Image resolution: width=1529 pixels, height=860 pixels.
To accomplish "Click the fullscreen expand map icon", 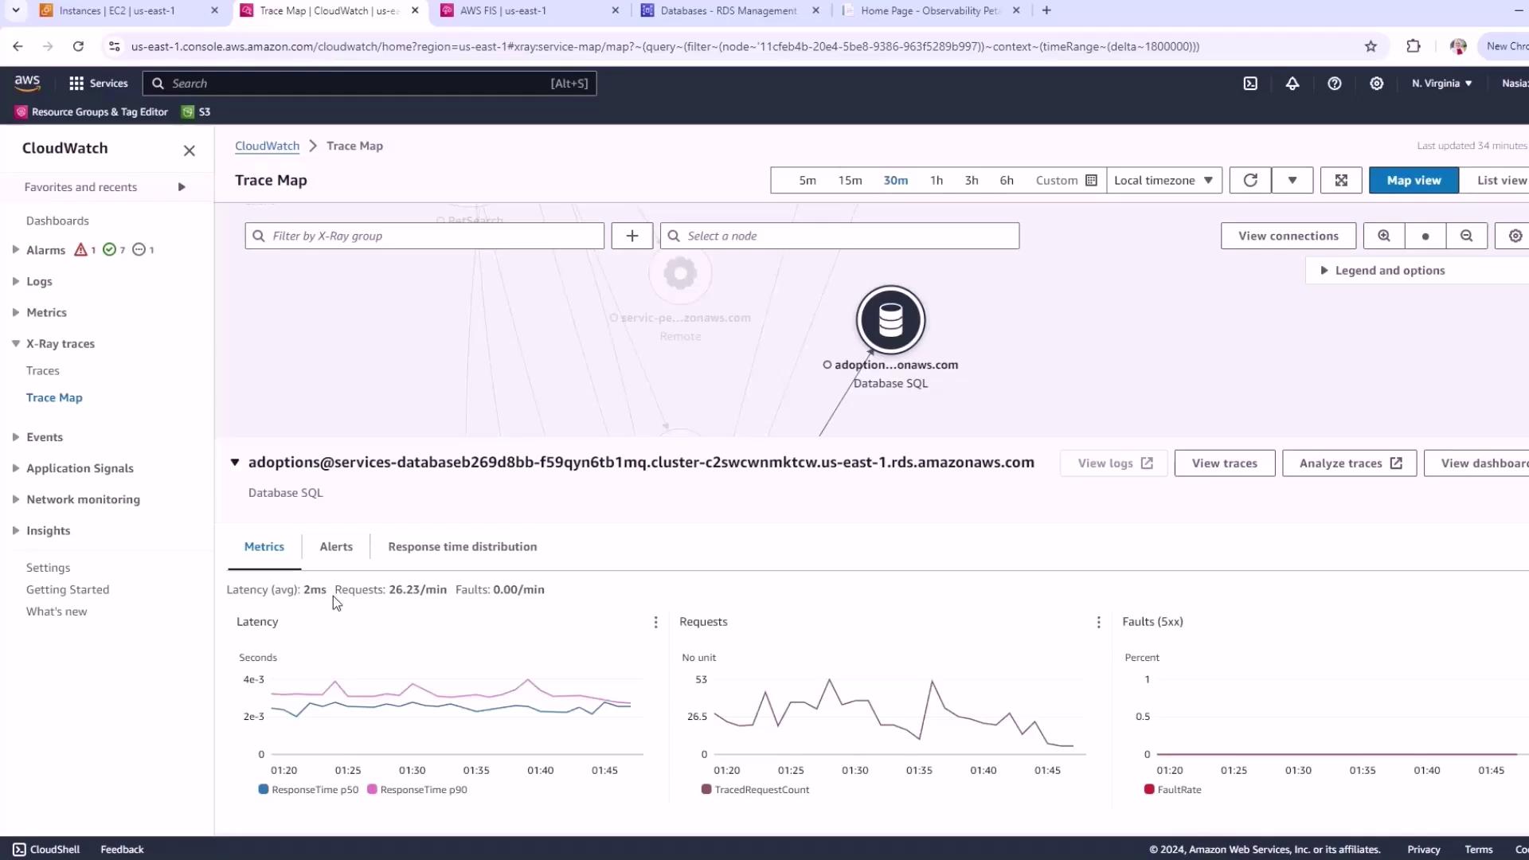I will point(1341,180).
